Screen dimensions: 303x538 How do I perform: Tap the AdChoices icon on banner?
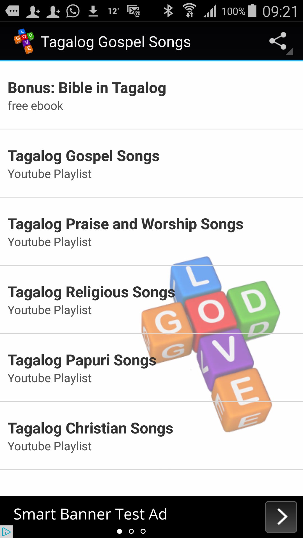tap(6, 532)
